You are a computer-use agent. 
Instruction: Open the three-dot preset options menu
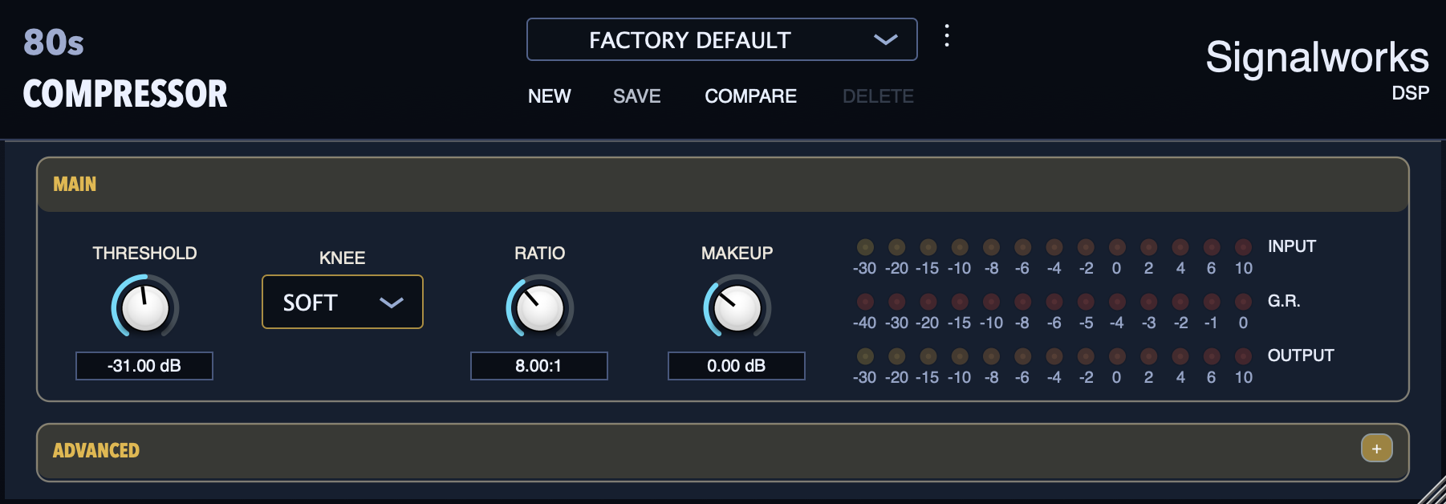[947, 36]
